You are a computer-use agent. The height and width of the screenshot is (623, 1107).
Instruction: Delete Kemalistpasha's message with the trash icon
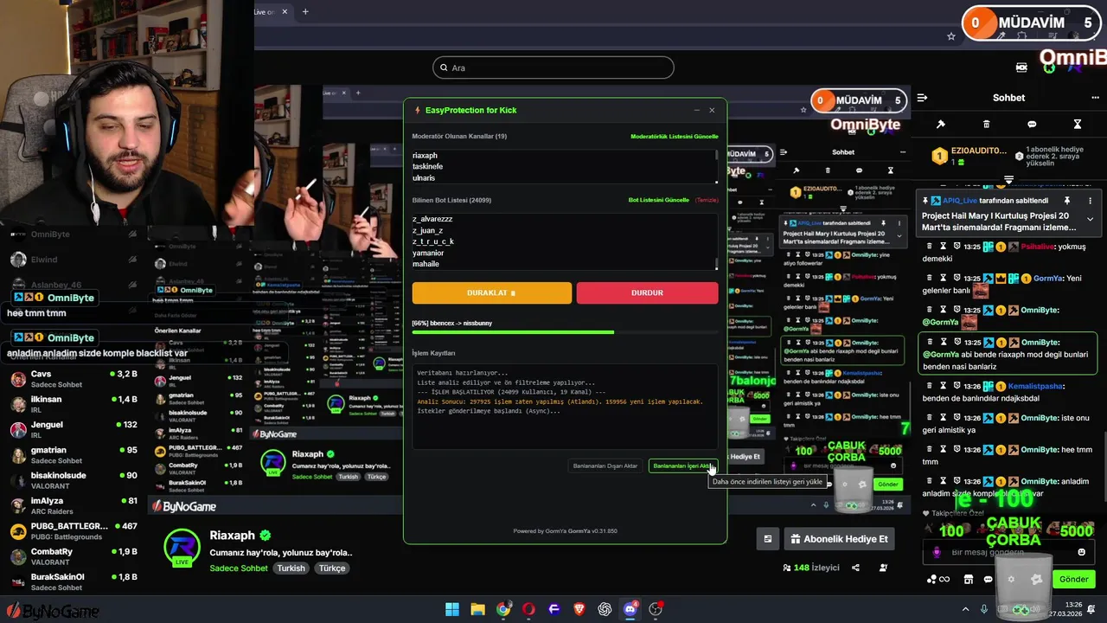tap(930, 386)
